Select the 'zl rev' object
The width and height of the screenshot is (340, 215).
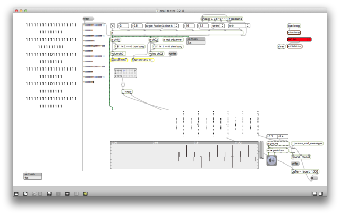(281, 46)
